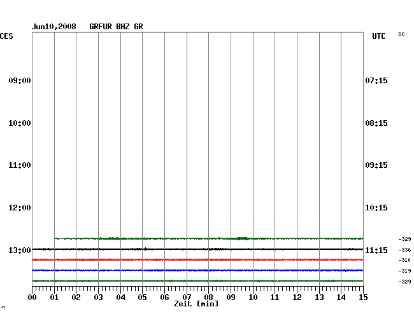The width and height of the screenshot is (414, 314).
Task: Click the -336 DC offset value
Action: coord(404,250)
